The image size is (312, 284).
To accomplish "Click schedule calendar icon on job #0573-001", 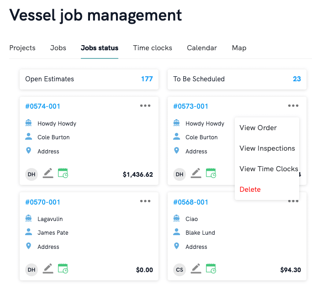I will [211, 173].
